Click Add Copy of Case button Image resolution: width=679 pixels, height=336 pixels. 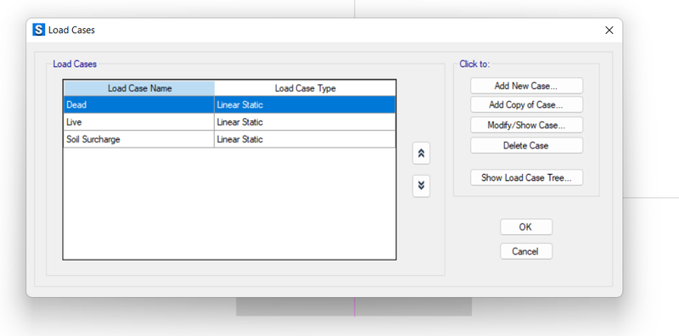(x=526, y=104)
